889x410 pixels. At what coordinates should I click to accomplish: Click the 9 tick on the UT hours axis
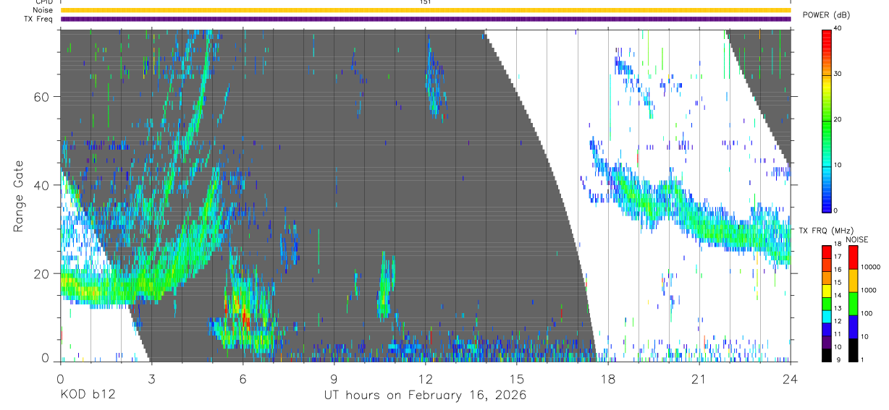334,378
